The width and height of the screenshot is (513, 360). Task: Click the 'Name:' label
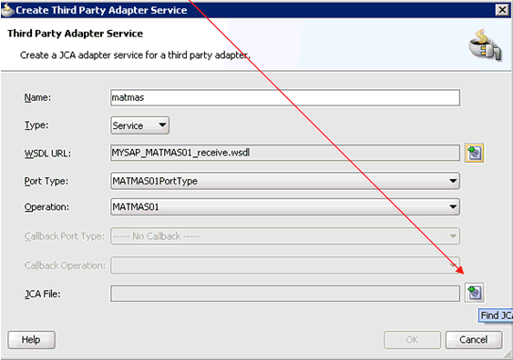pyautogui.click(x=37, y=97)
